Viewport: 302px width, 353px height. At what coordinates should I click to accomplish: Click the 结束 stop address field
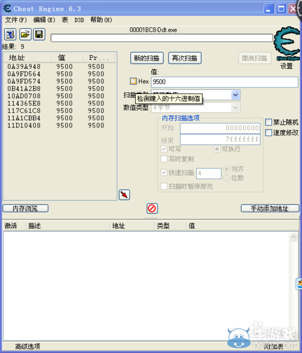pyautogui.click(x=220, y=139)
